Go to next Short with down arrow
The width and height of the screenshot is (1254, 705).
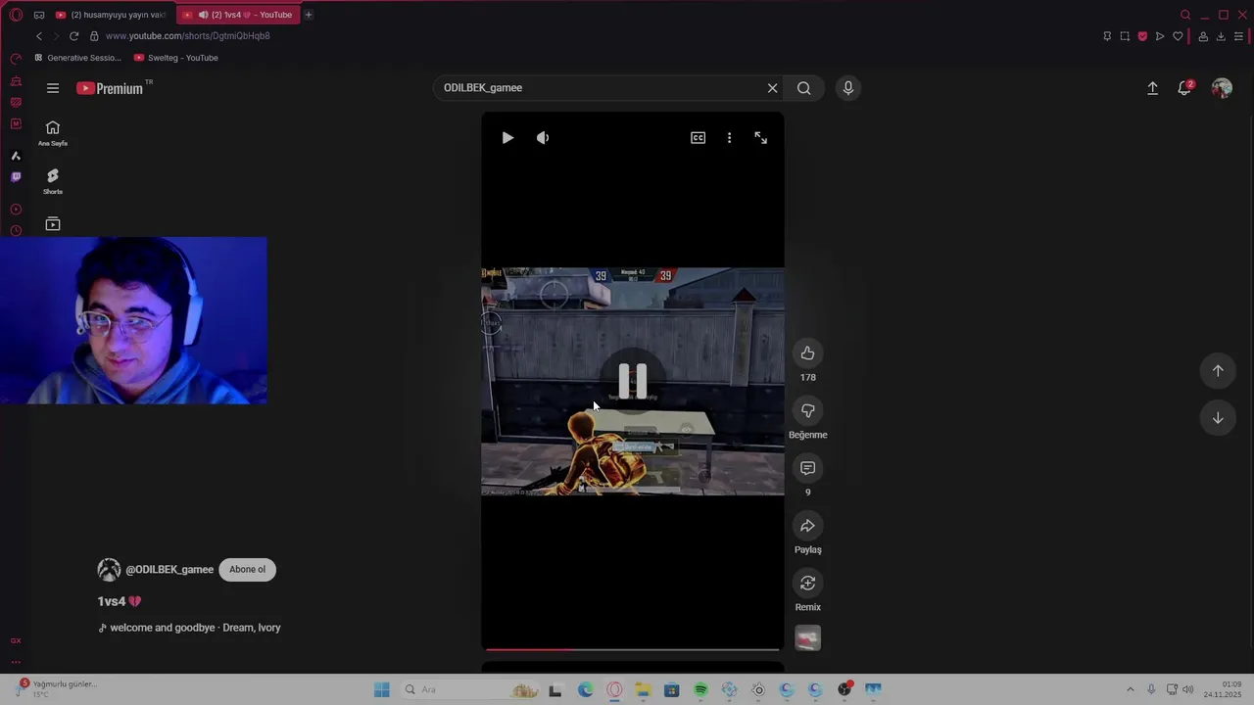[x=1218, y=418]
